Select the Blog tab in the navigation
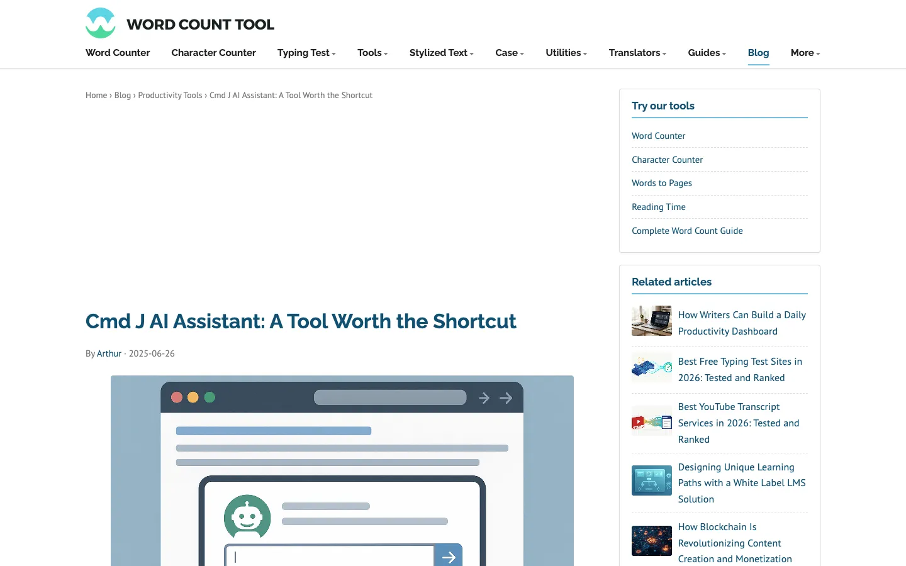 tap(758, 53)
